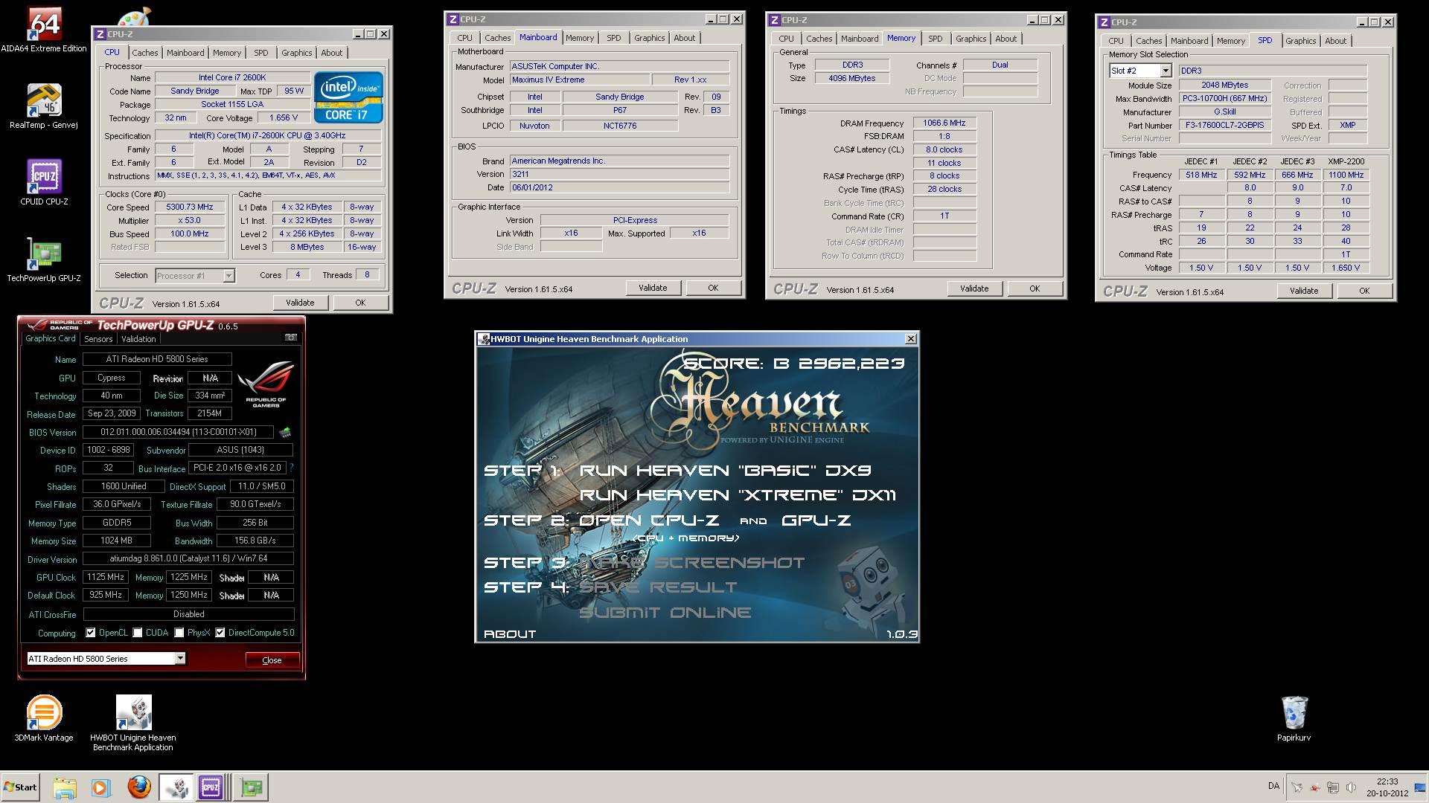Click Open CPU-Z in the Heaven app

[x=649, y=520]
